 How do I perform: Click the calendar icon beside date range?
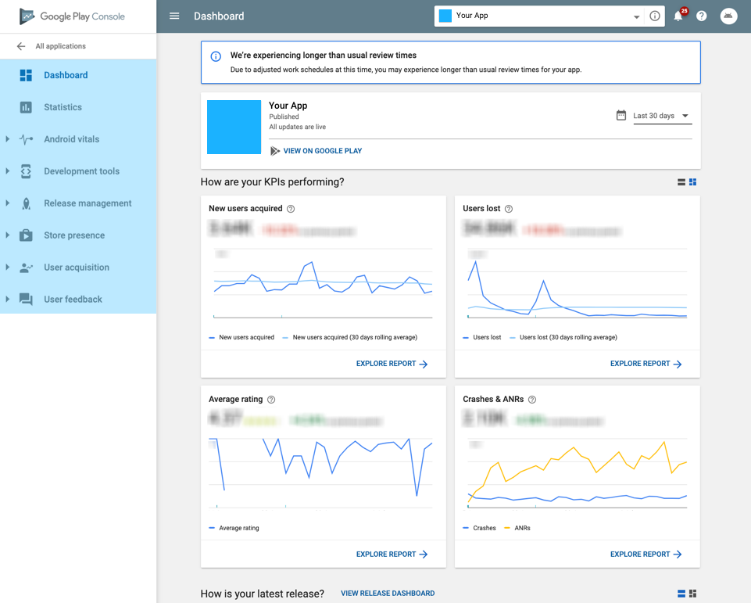(621, 116)
